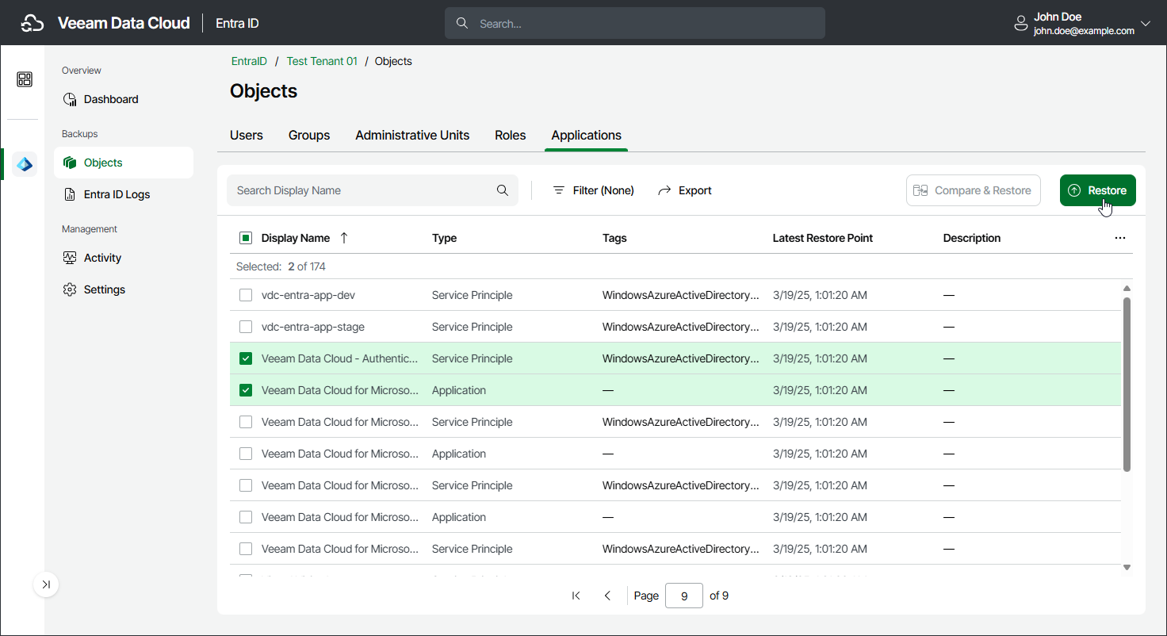Click the Filter funnel icon
The height and width of the screenshot is (636, 1167).
(559, 190)
